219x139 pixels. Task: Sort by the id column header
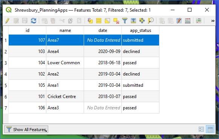click(x=28, y=30)
